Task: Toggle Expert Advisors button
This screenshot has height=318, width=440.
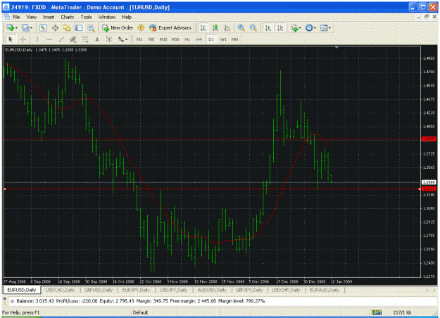Action: (x=170, y=27)
